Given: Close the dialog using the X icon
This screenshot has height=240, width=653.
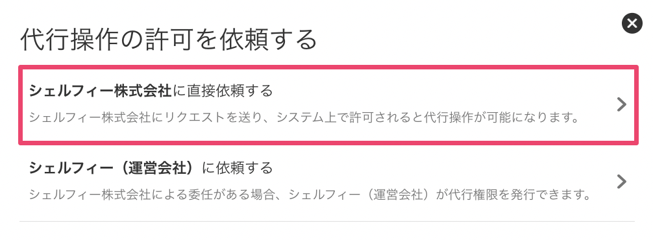Looking at the screenshot, I should click(632, 23).
